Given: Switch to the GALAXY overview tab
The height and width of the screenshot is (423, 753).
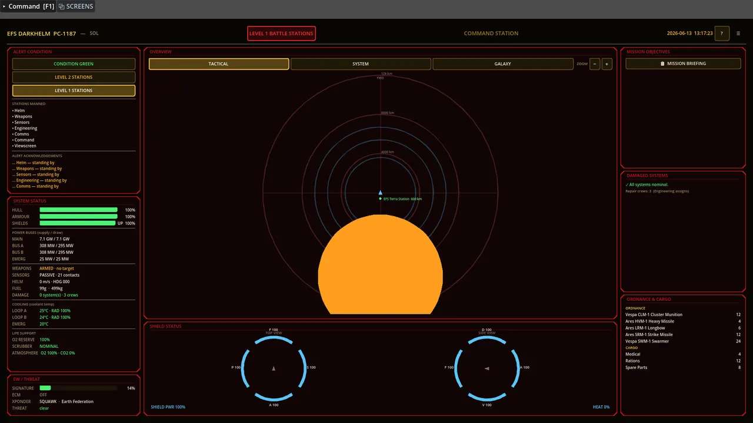Looking at the screenshot, I should point(502,64).
